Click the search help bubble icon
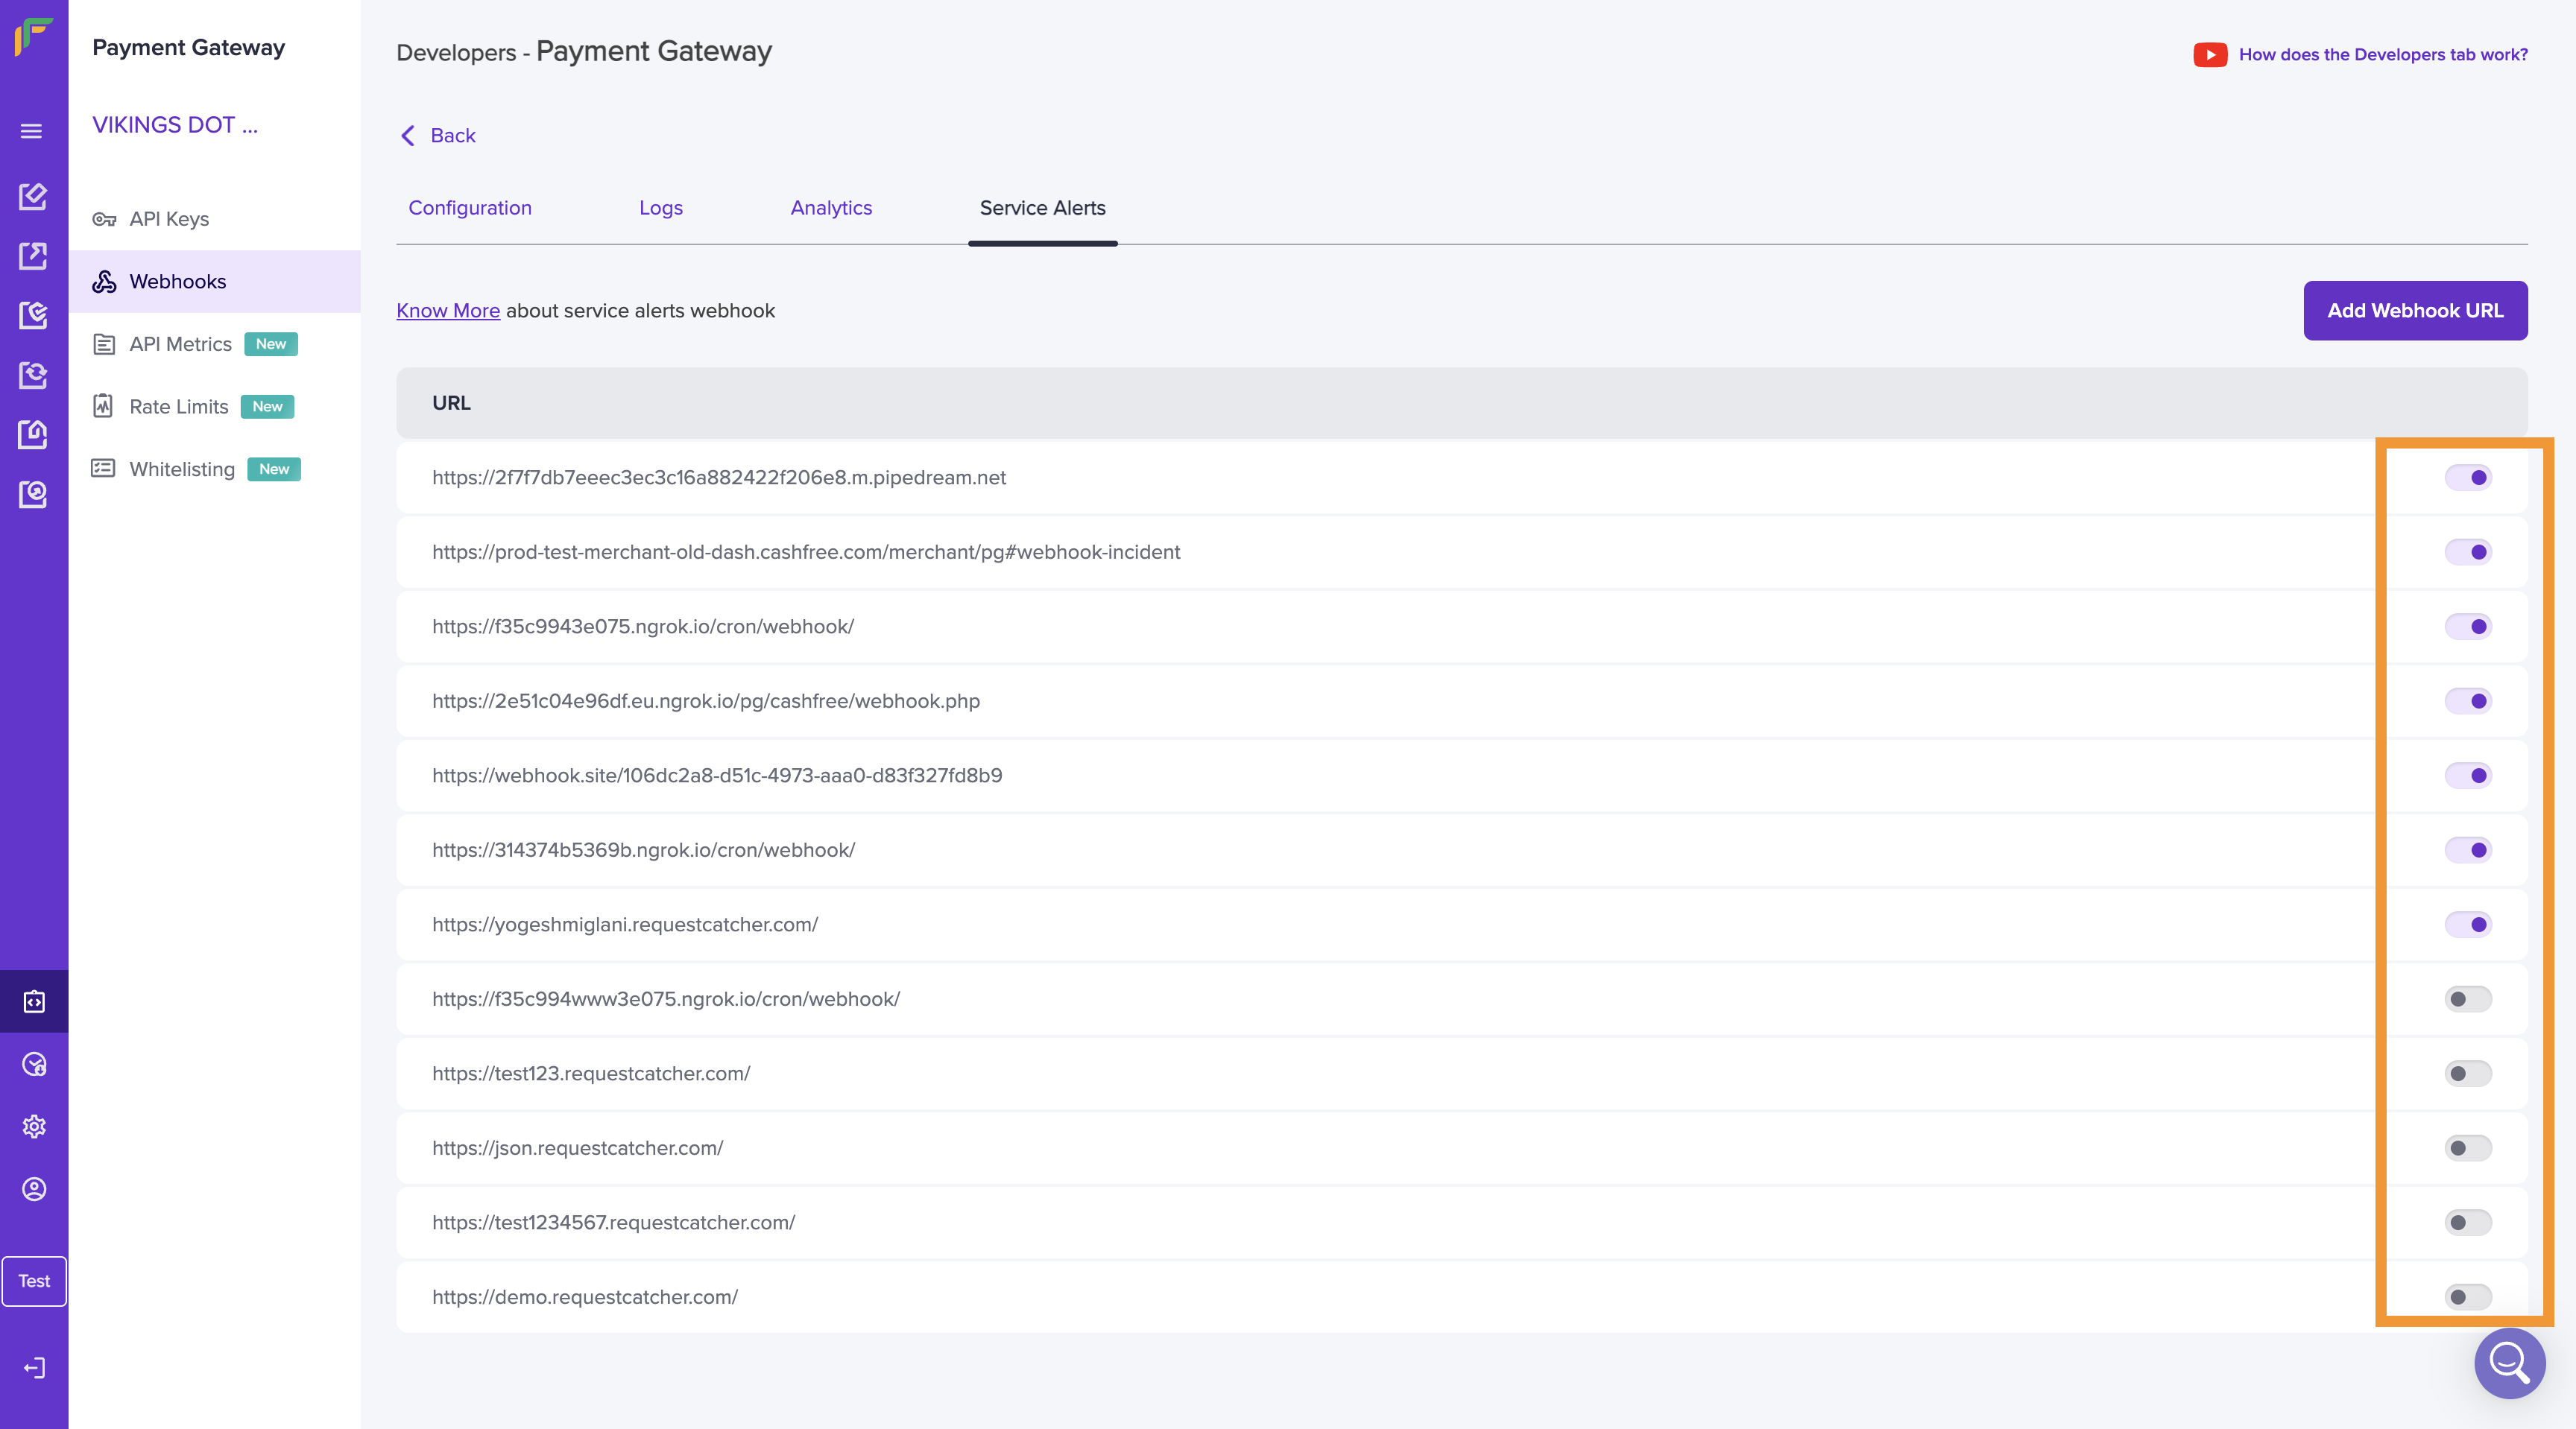 pyautogui.click(x=2509, y=1362)
